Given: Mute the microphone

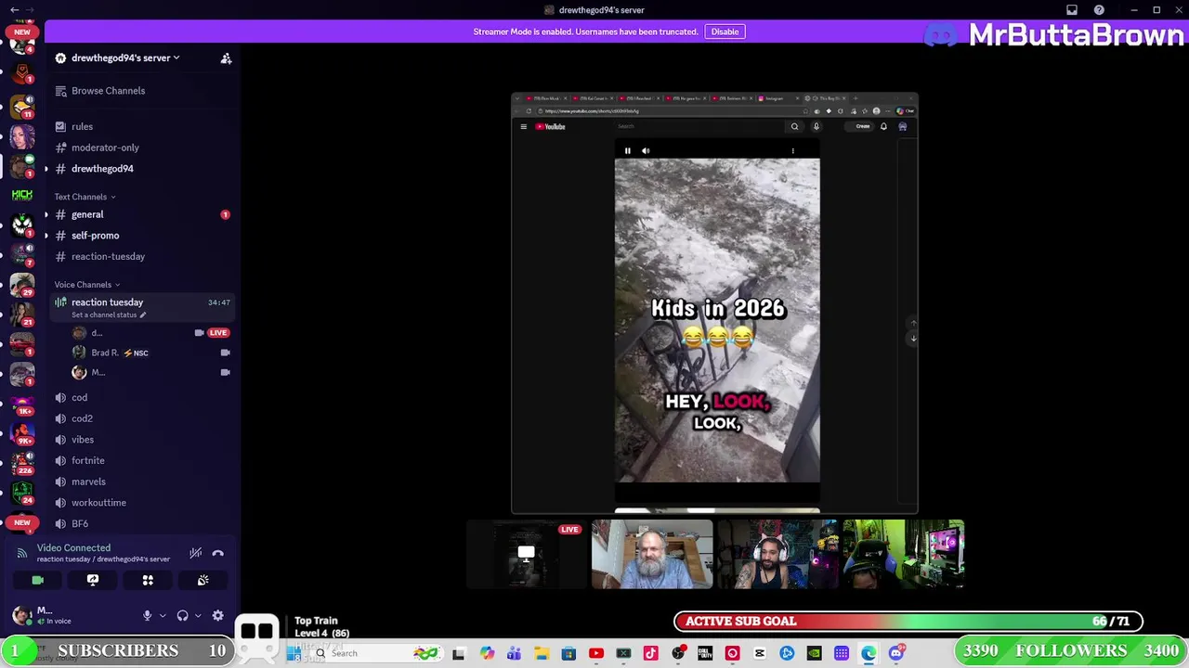Looking at the screenshot, I should click(x=147, y=615).
